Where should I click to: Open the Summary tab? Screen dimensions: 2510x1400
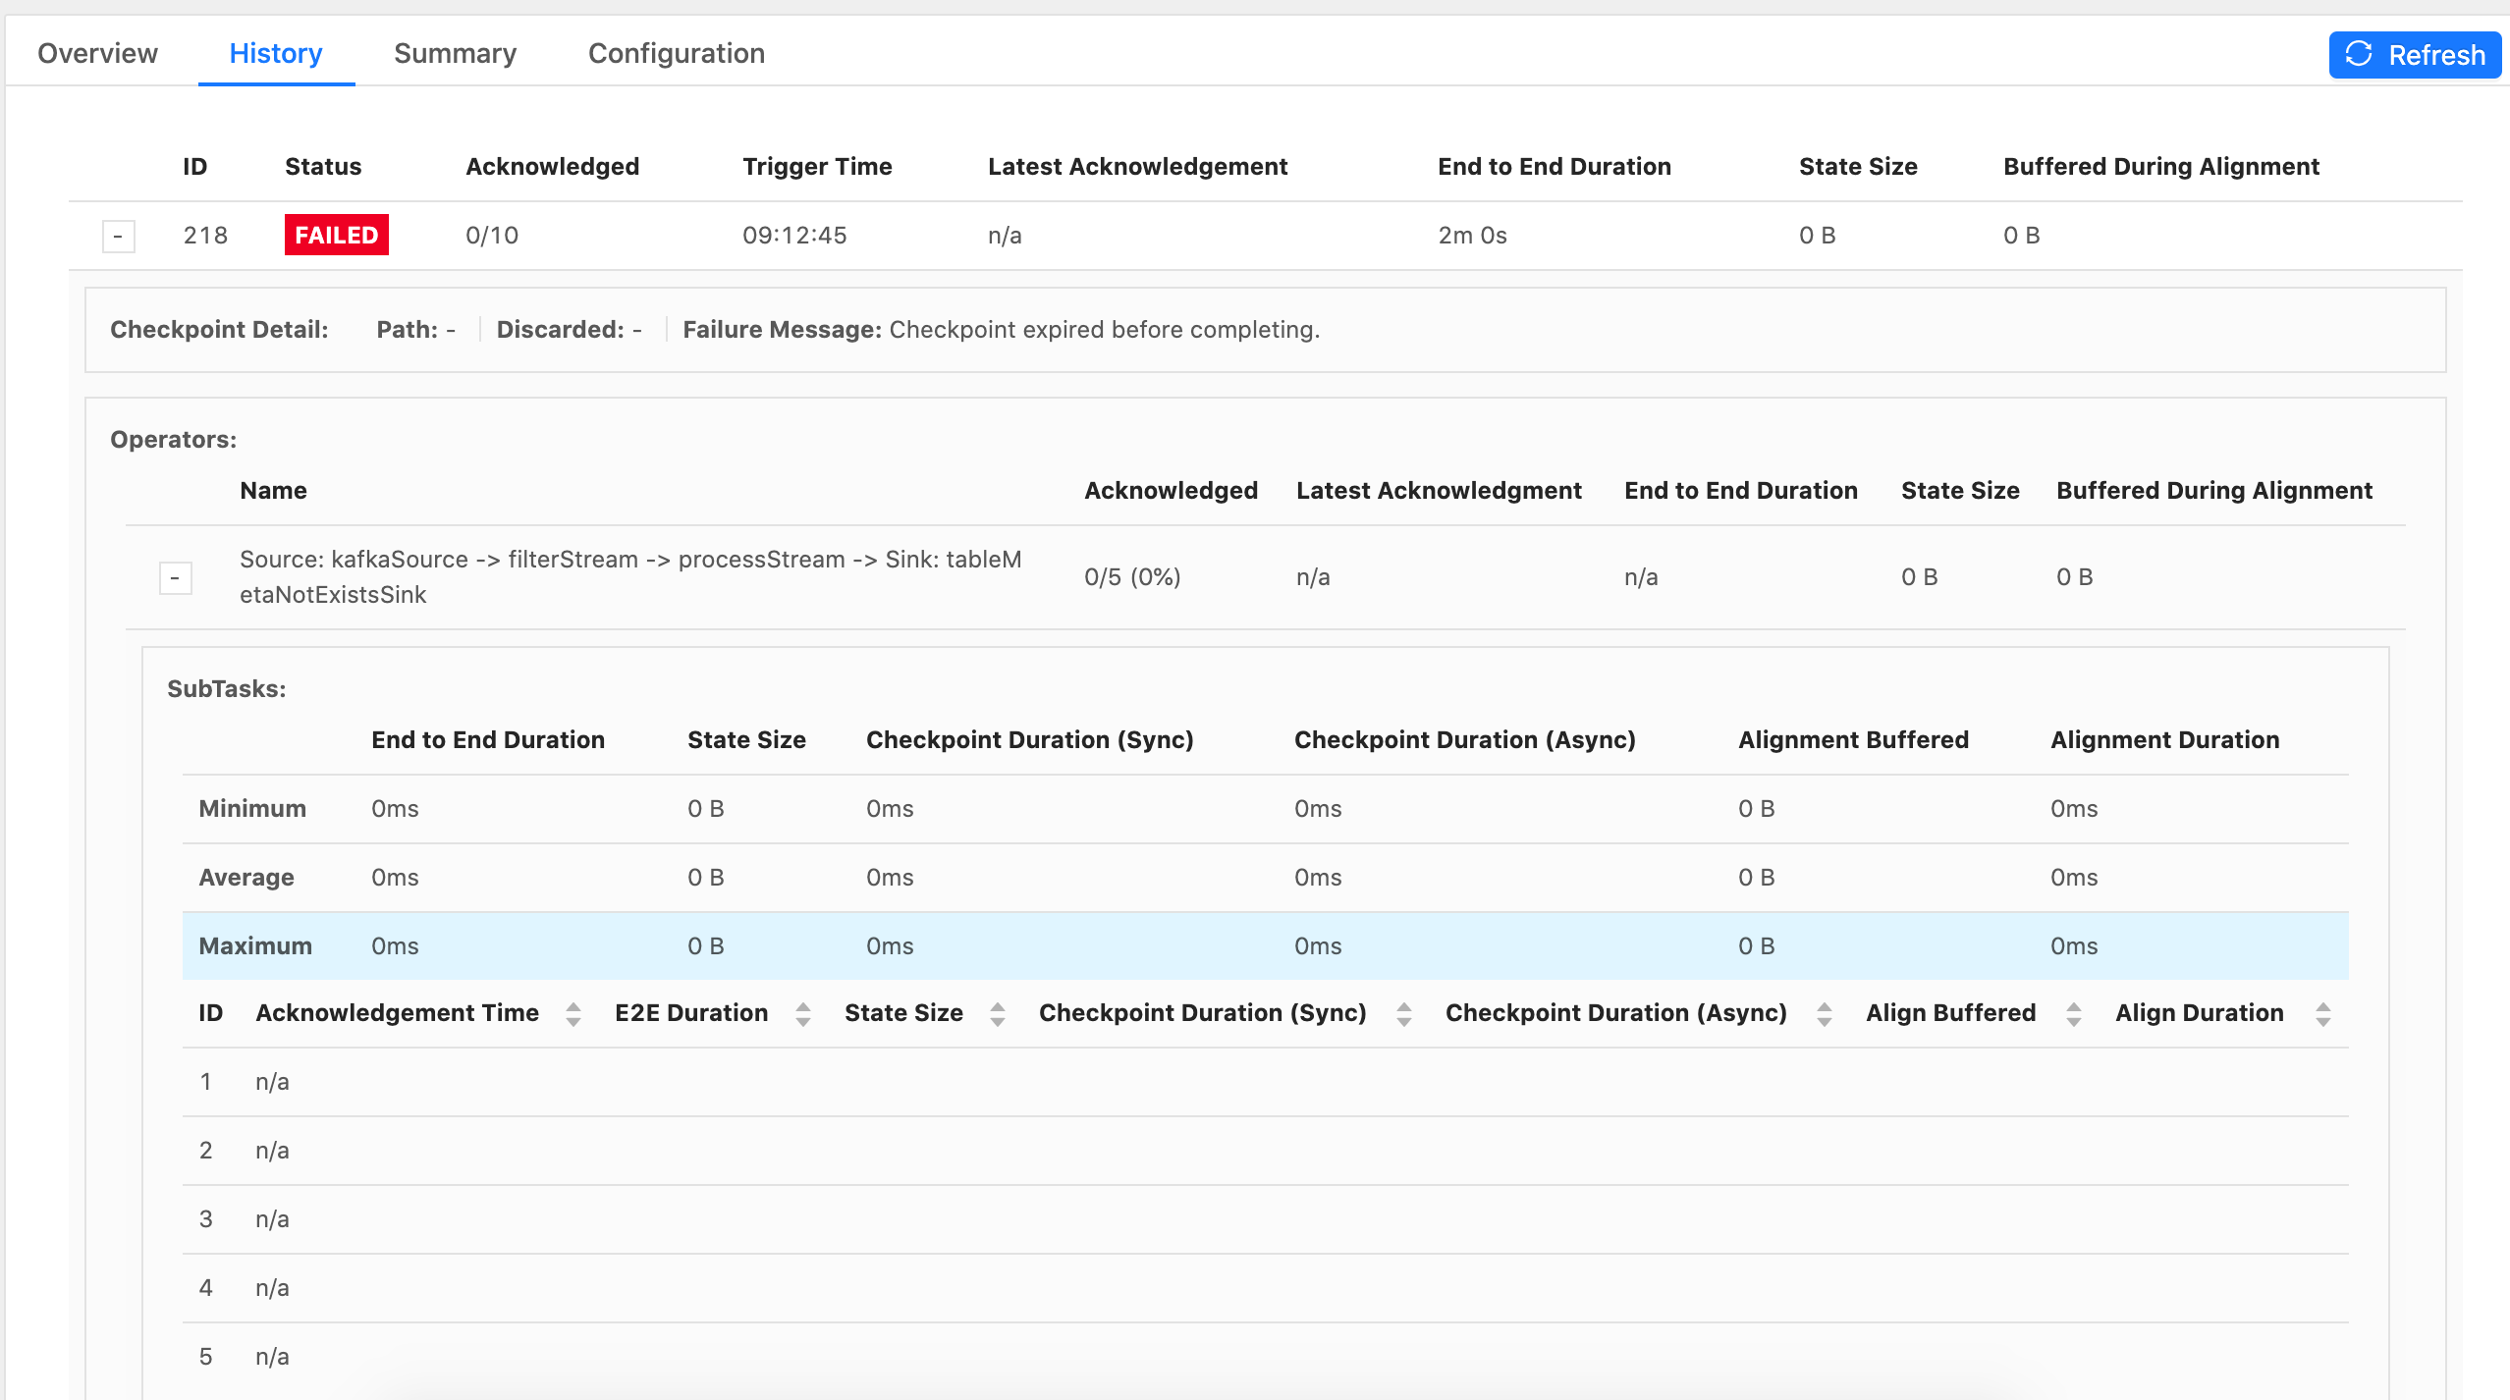(455, 53)
